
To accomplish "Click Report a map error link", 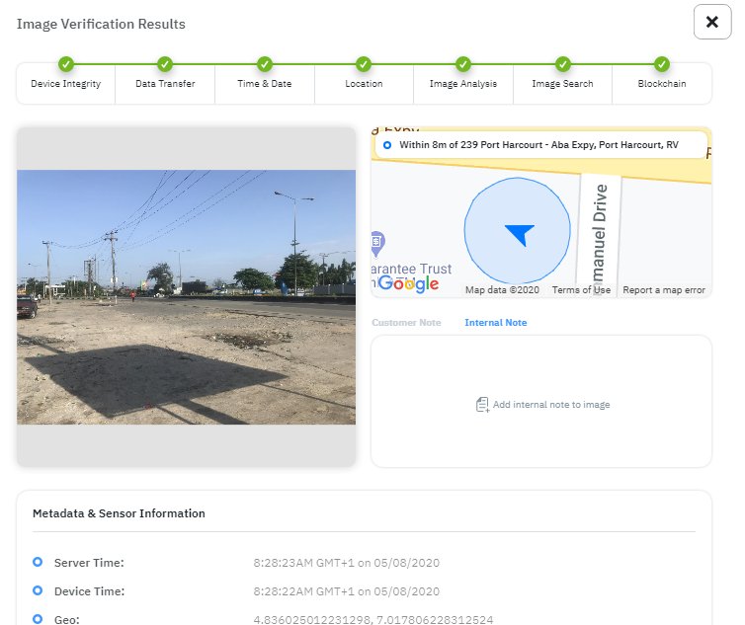I will [x=664, y=289].
